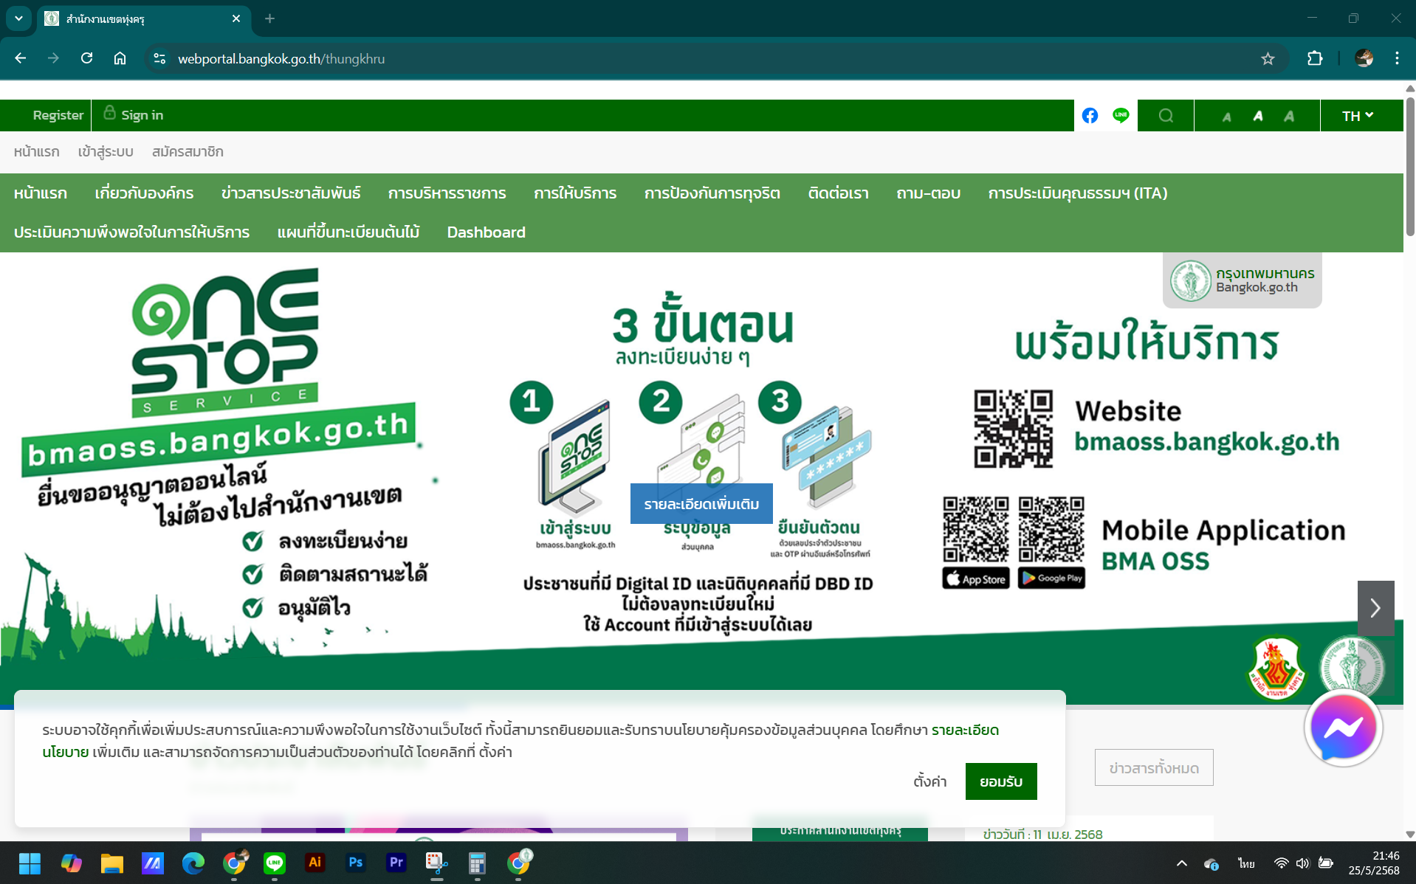Image resolution: width=1416 pixels, height=884 pixels.
Task: Show hidden system tray icons chevron
Action: tap(1181, 863)
